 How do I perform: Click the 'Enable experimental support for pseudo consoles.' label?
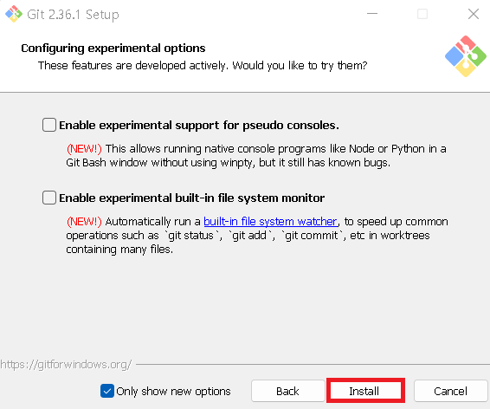(x=199, y=125)
